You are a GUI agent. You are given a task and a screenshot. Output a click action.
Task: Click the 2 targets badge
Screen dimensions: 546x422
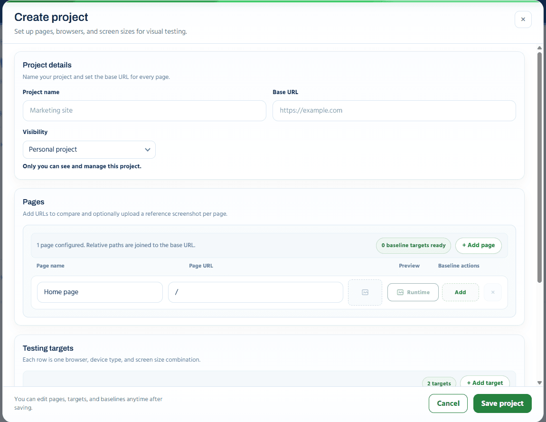pos(439,383)
